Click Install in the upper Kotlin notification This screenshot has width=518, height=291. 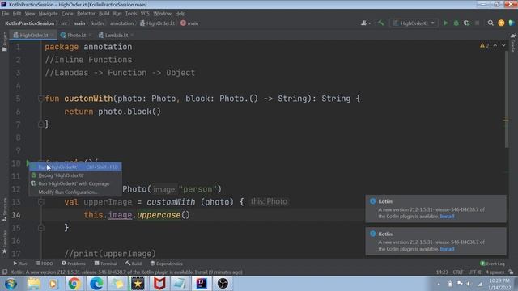click(447, 217)
